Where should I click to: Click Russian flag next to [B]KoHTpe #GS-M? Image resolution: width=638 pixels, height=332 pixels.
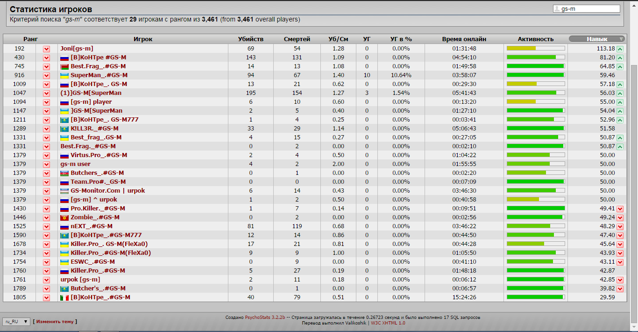[x=64, y=58]
